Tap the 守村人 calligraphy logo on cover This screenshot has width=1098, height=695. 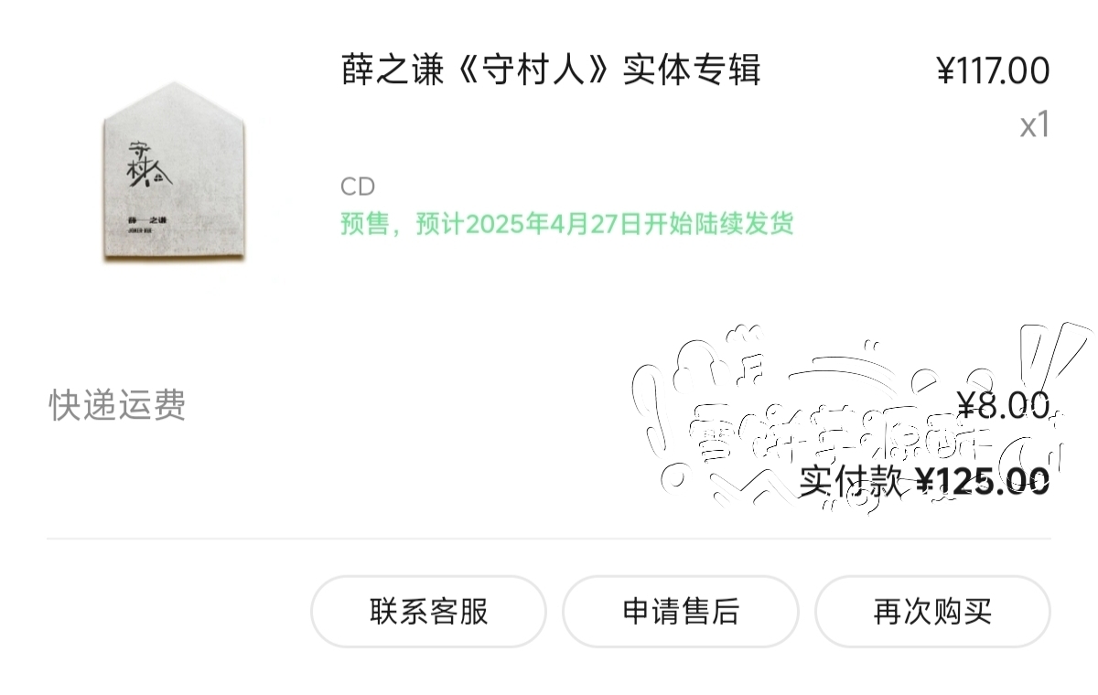144,164
